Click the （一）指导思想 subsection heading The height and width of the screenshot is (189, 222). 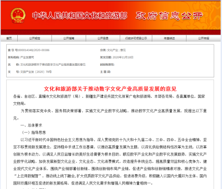click(x=34, y=133)
